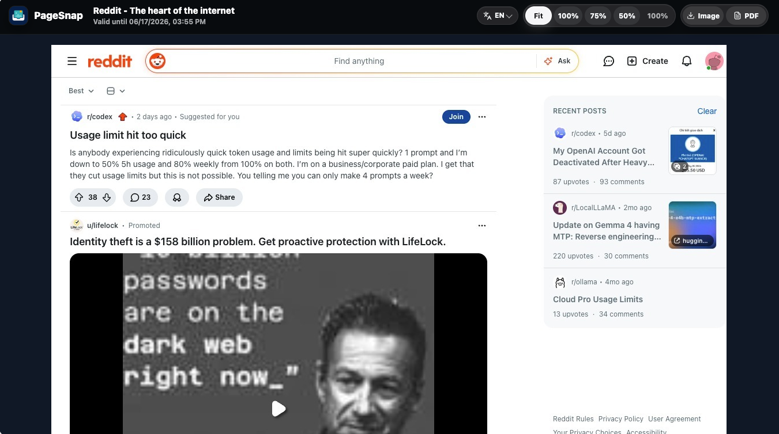Open the u/lifelock profile link
The image size is (779, 434).
click(x=103, y=226)
